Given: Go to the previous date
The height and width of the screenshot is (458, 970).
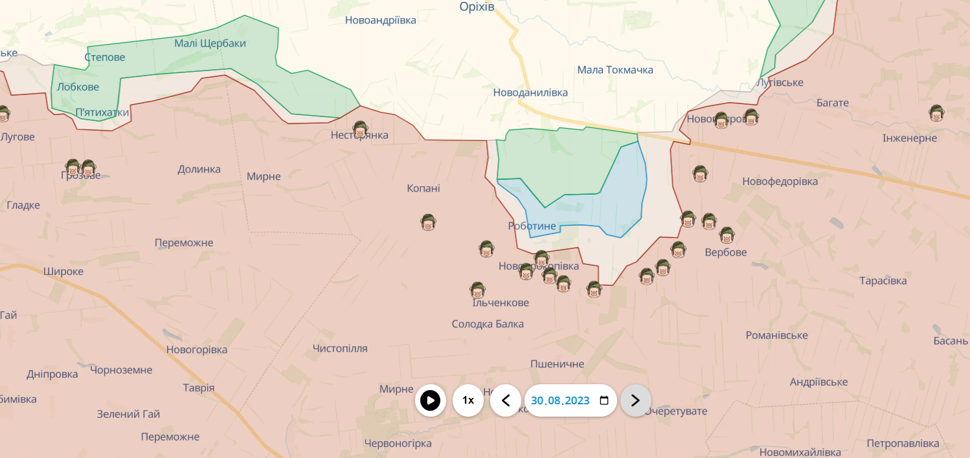Looking at the screenshot, I should coord(506,400).
